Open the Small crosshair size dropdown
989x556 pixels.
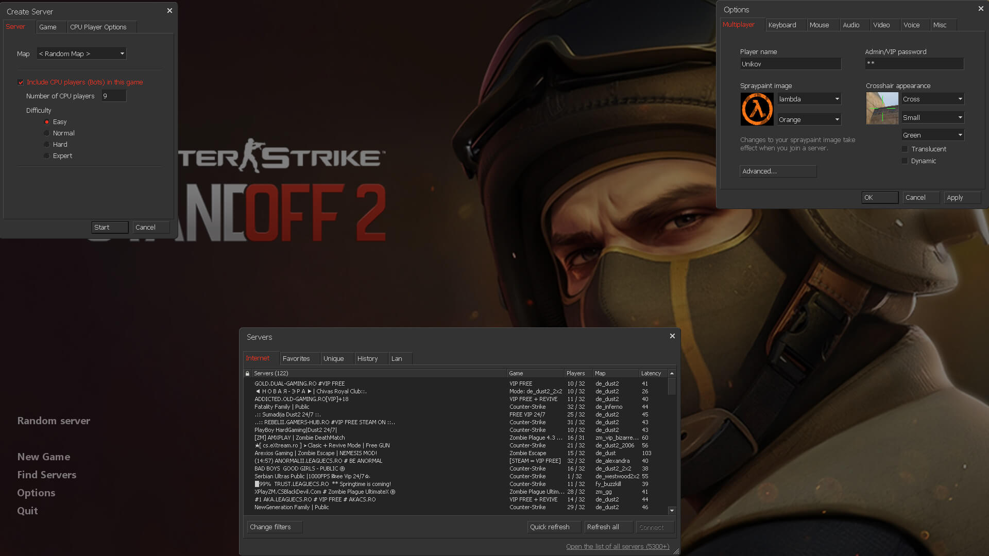[x=933, y=117]
